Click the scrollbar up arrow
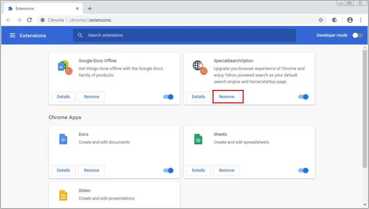 coord(365,48)
